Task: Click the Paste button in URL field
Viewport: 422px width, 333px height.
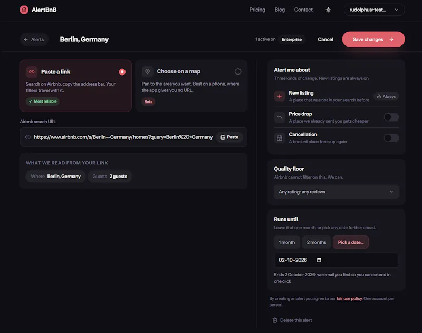Action: coord(229,137)
